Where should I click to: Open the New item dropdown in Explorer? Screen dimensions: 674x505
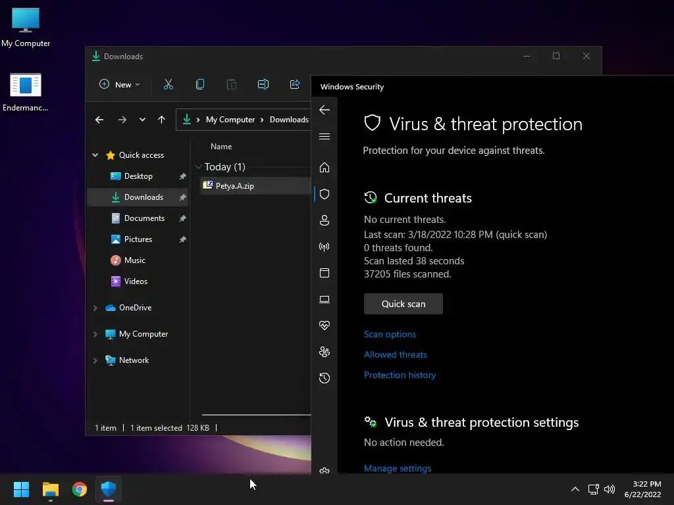click(x=120, y=85)
